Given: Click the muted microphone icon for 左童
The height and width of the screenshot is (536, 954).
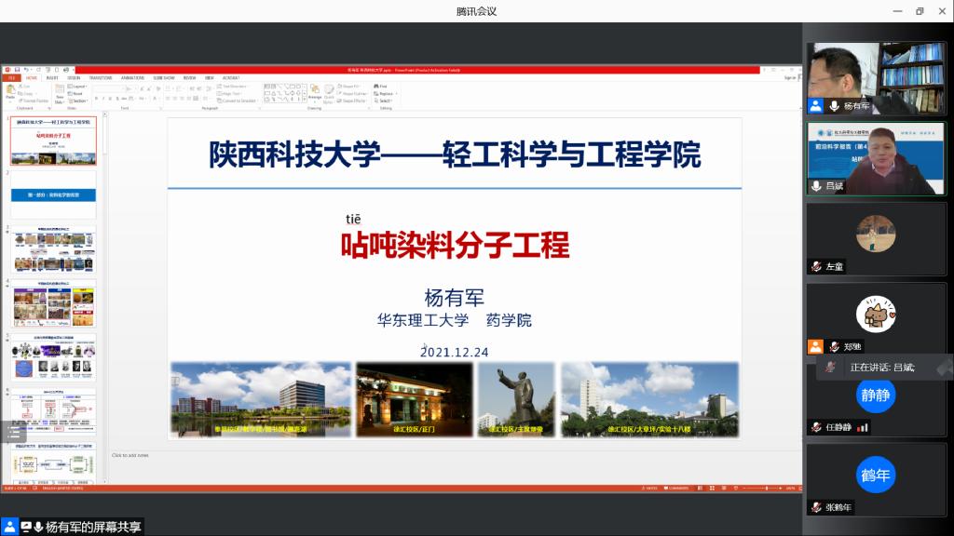Looking at the screenshot, I should coord(816,266).
